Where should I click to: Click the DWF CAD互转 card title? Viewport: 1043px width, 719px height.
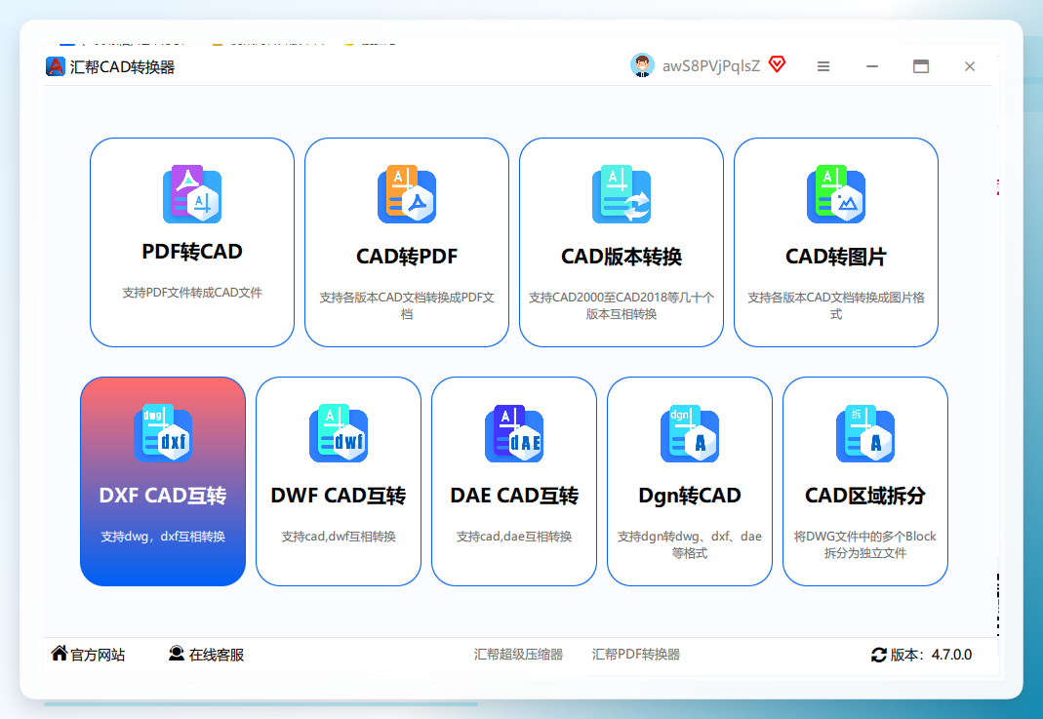pyautogui.click(x=339, y=496)
